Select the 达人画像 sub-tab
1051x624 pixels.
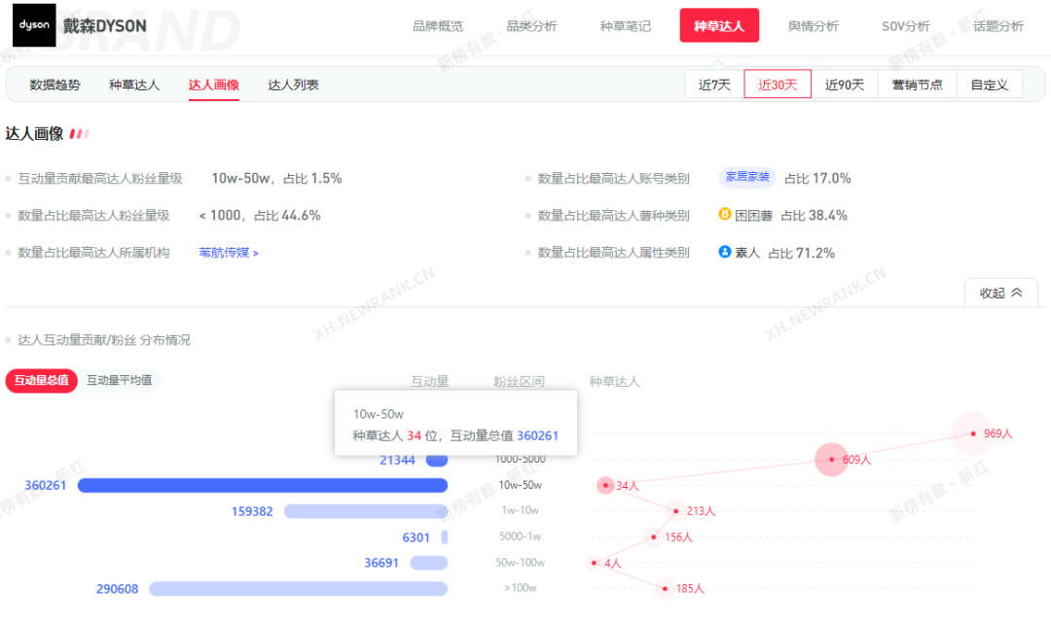[x=214, y=85]
